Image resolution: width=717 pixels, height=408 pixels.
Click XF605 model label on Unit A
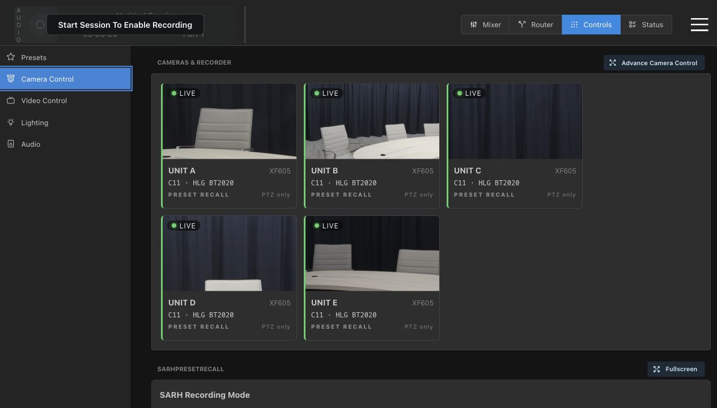pyautogui.click(x=280, y=171)
